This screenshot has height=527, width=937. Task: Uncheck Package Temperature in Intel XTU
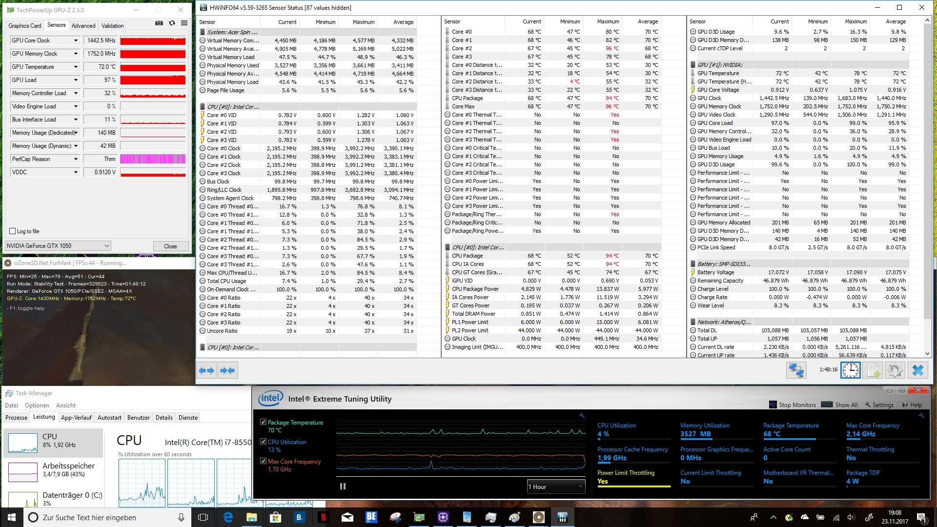[x=263, y=422]
